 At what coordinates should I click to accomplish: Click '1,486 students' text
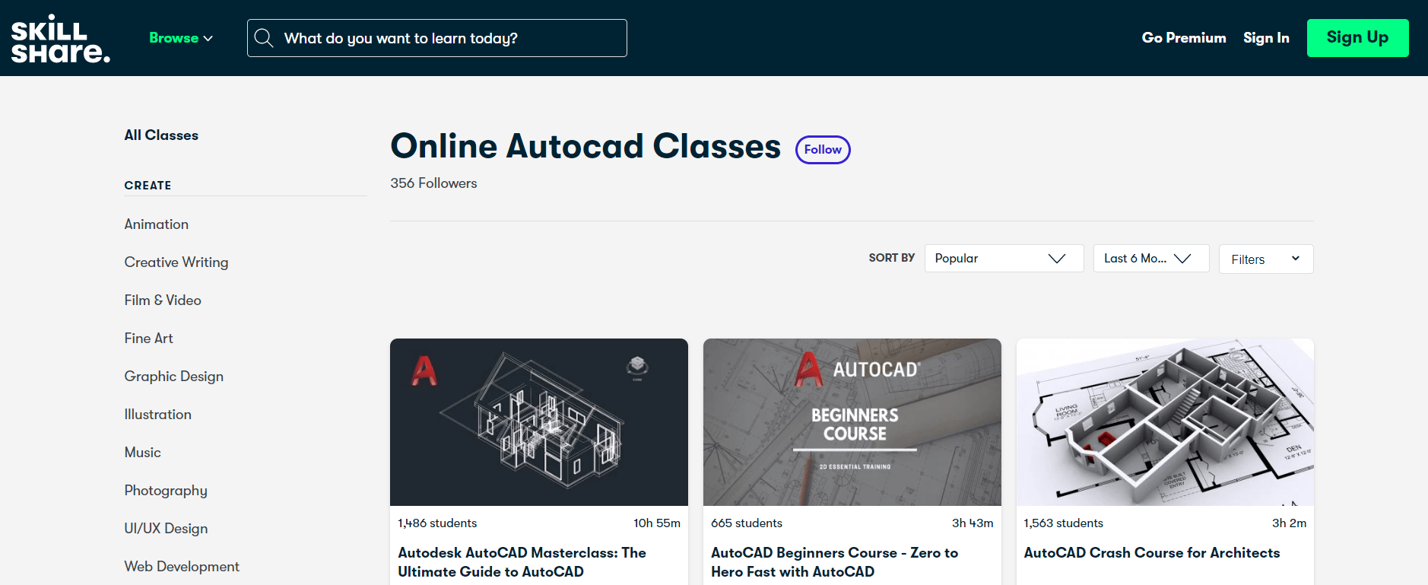click(x=437, y=523)
